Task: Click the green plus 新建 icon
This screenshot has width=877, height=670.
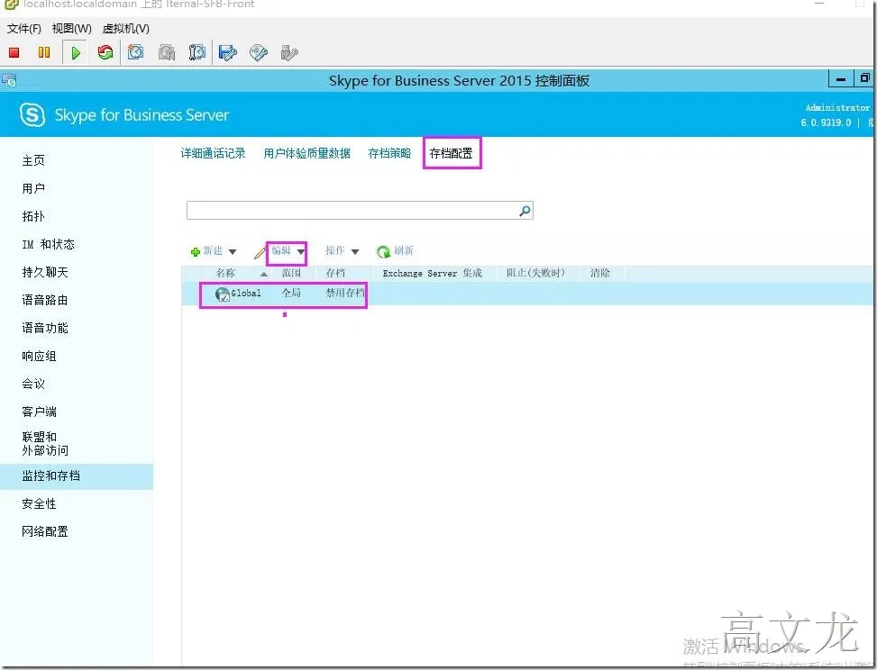Action: point(196,252)
